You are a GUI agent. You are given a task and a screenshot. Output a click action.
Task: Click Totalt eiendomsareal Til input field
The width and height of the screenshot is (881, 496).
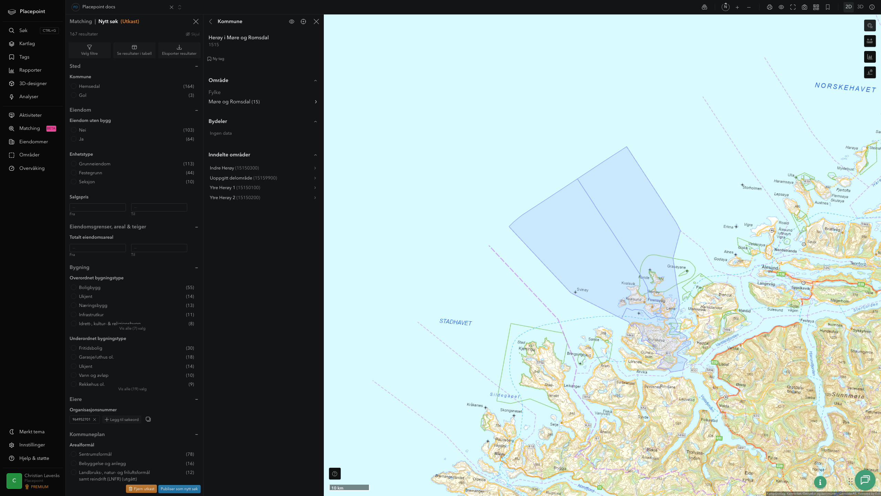coord(159,248)
